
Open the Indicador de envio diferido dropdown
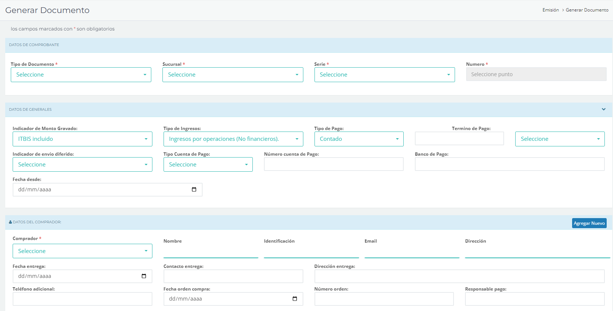point(82,165)
